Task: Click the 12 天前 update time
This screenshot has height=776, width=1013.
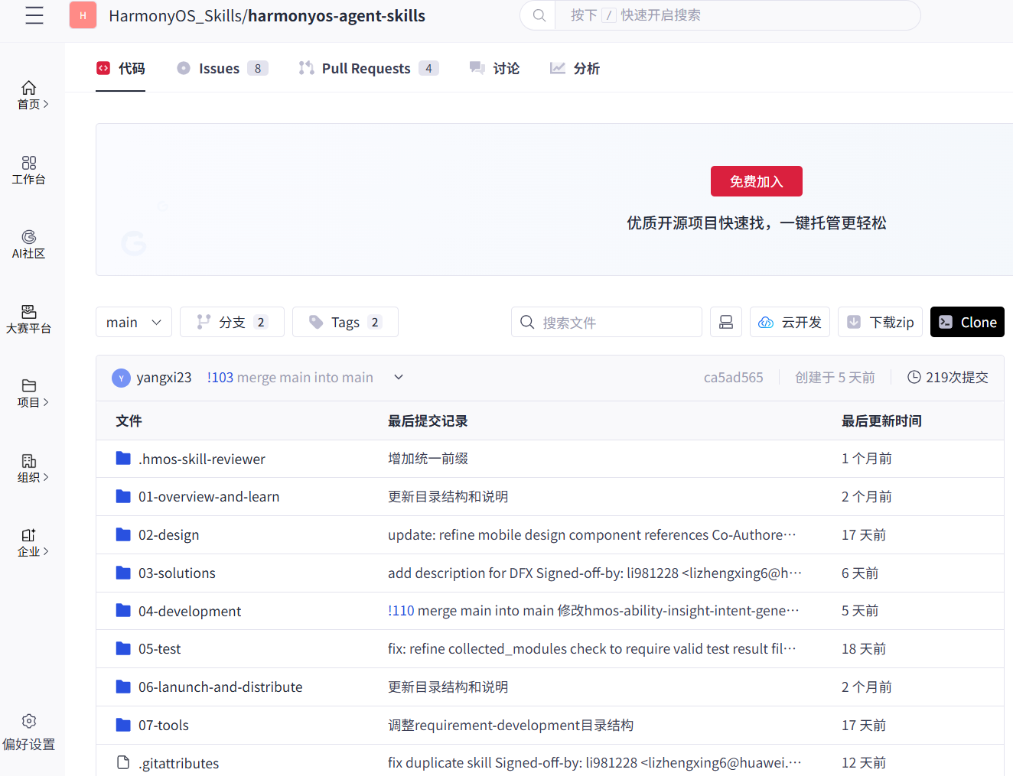Action: point(864,762)
